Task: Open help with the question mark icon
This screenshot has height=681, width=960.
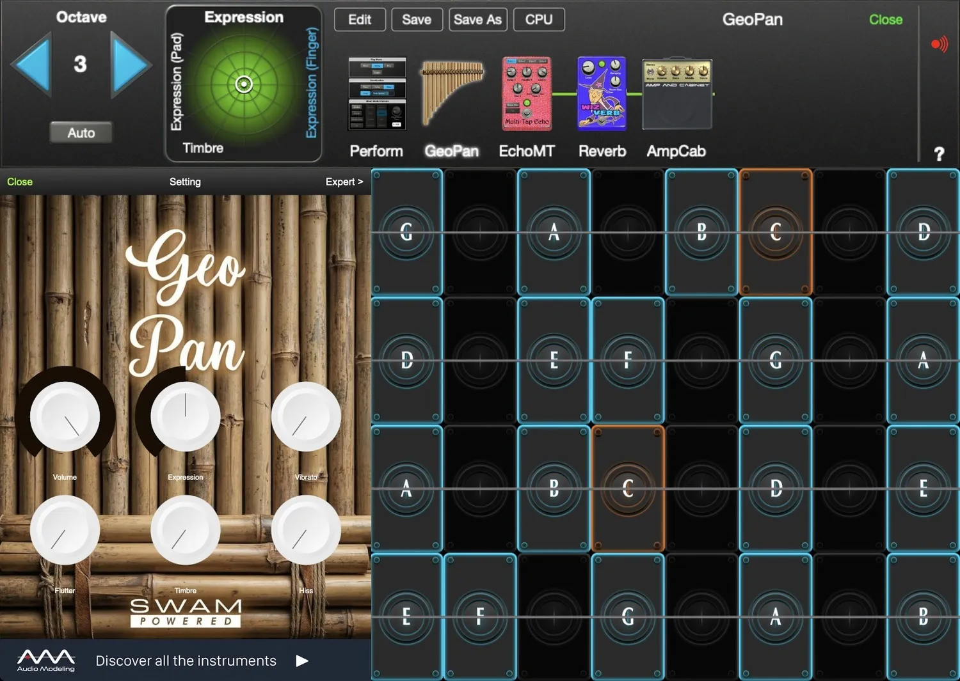Action: click(939, 154)
